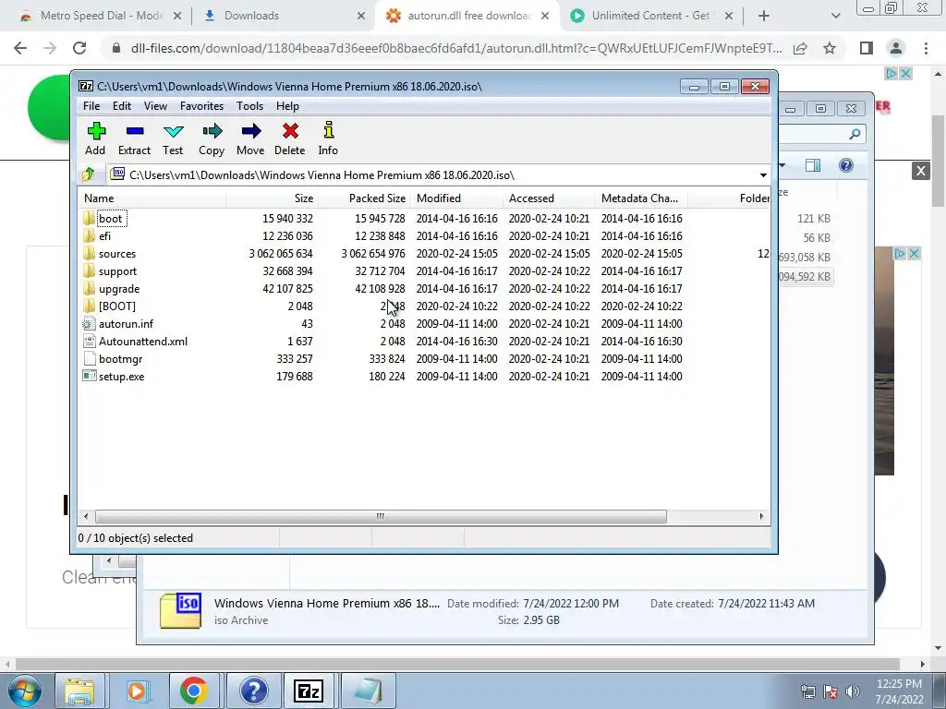Select the [BOOT] folder icon

pos(90,305)
